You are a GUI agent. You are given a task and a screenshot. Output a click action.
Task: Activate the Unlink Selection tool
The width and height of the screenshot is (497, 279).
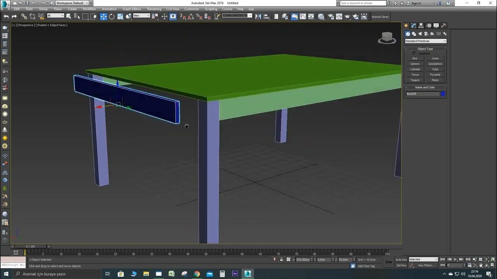pyautogui.click(x=32, y=16)
